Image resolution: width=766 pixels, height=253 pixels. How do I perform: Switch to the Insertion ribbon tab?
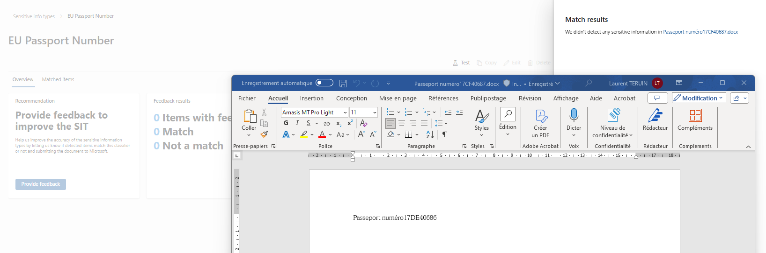point(311,98)
